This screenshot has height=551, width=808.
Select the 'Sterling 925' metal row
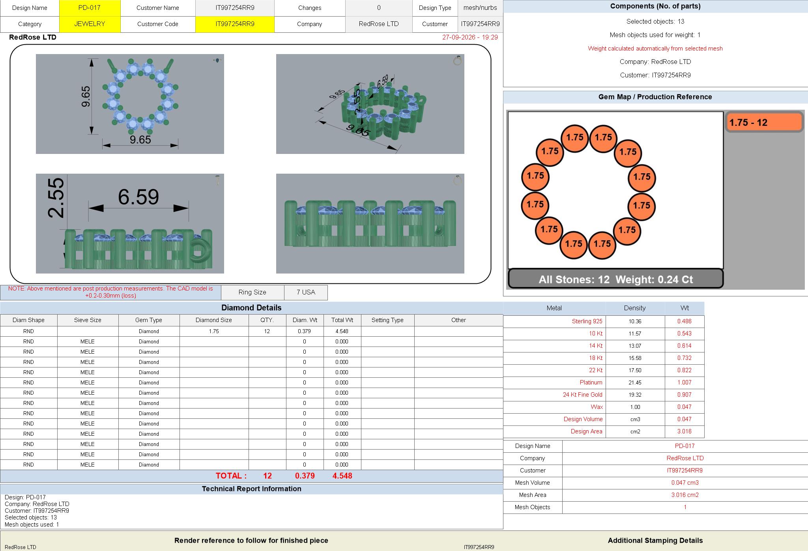604,321
